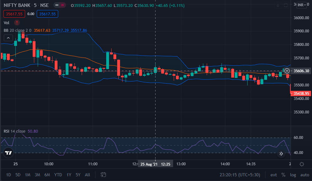Viewport: 312px width, 181px height.
Task: Click the red sell price 35617.55 button
Action: tap(14, 14)
